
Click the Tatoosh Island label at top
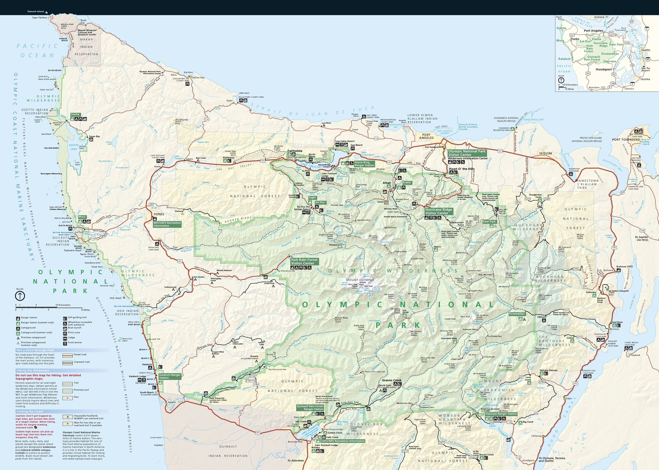pyautogui.click(x=35, y=12)
